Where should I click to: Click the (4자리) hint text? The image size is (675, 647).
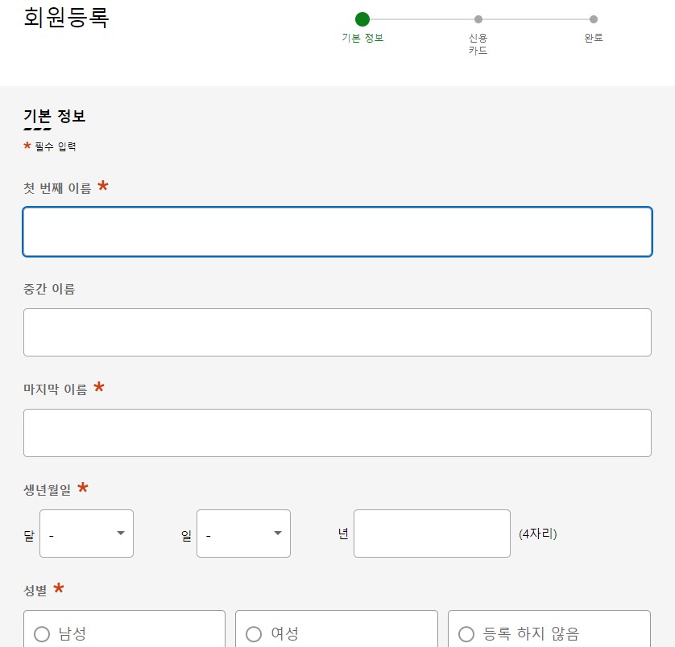pos(538,534)
